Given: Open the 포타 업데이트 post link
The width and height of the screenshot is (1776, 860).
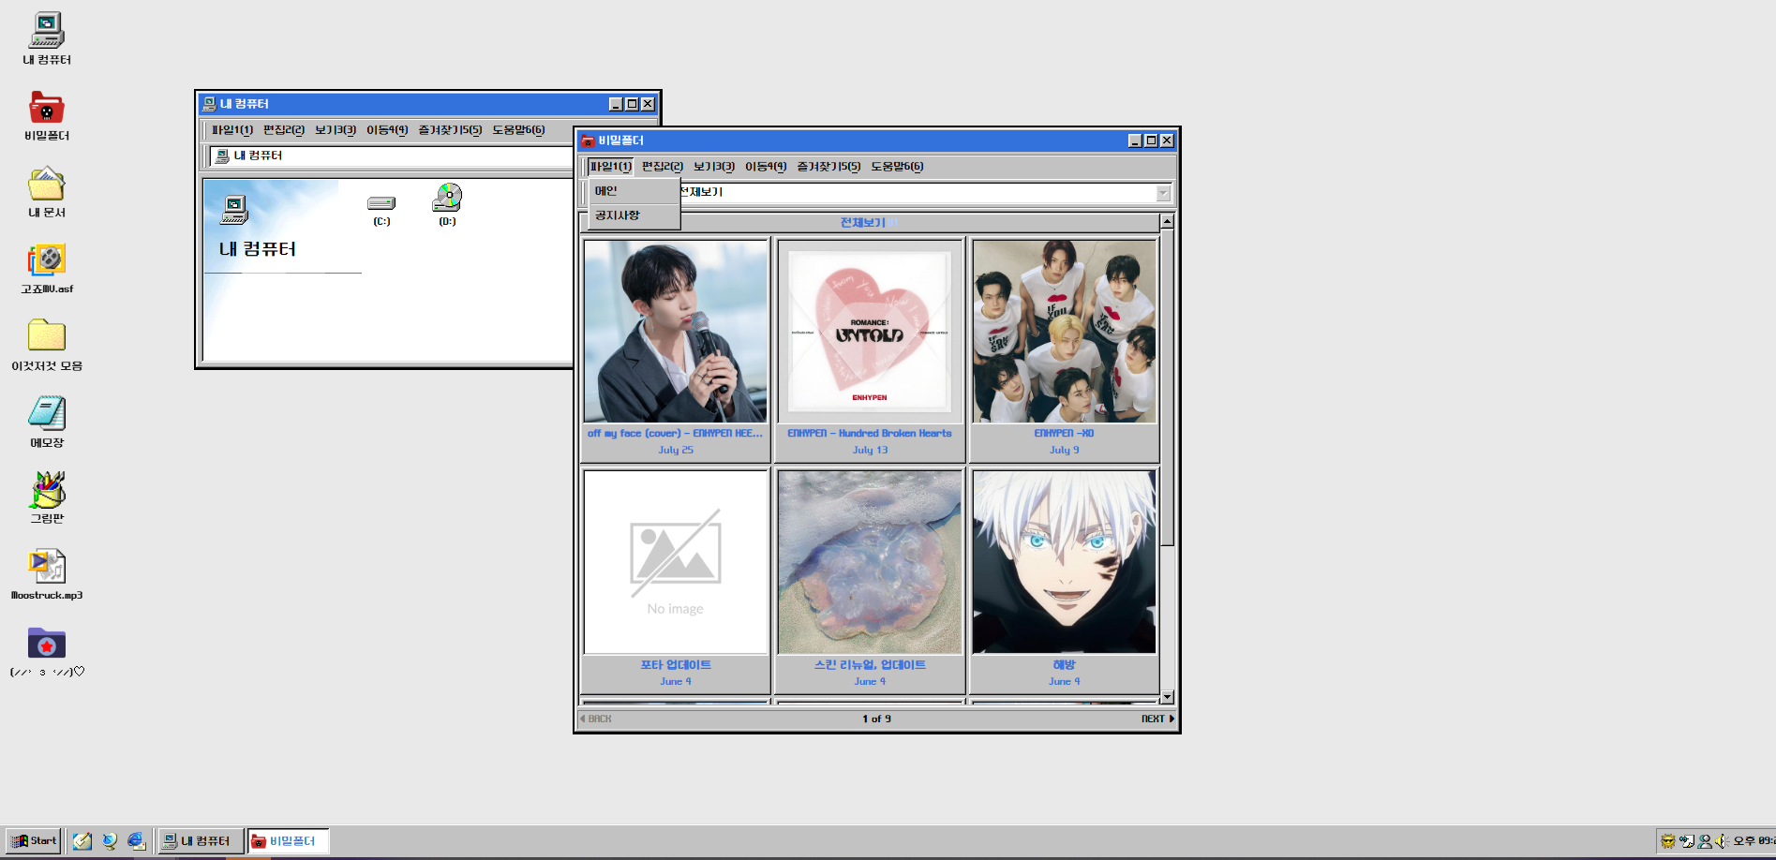Looking at the screenshot, I should pos(676,664).
